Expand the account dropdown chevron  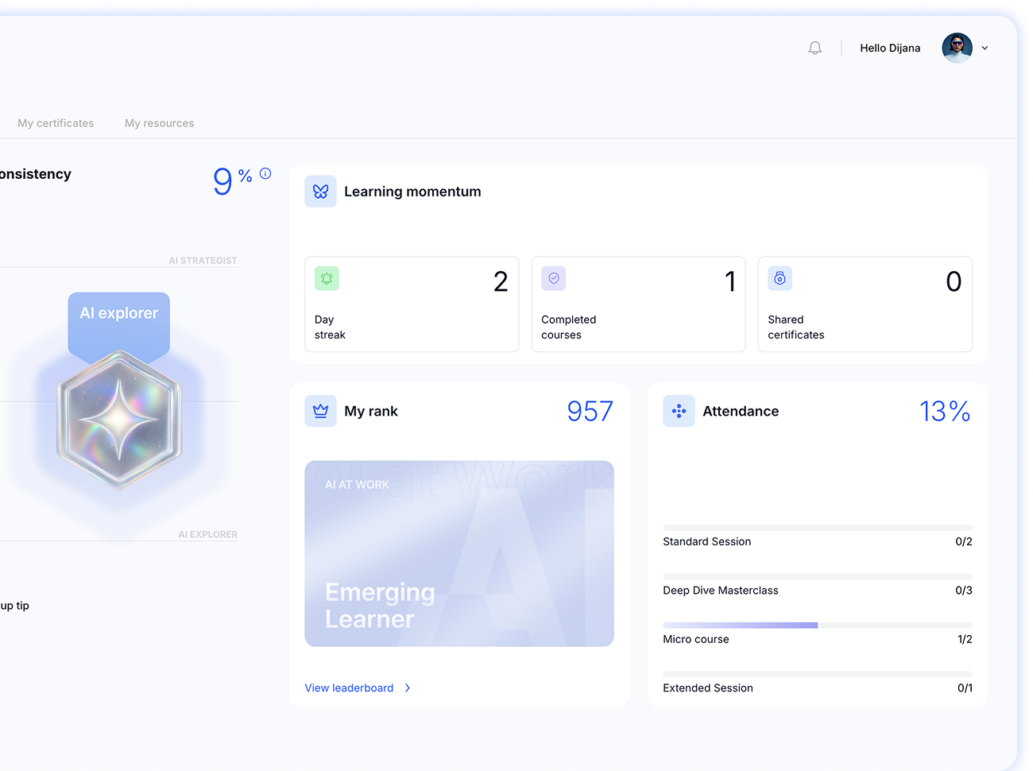(985, 48)
